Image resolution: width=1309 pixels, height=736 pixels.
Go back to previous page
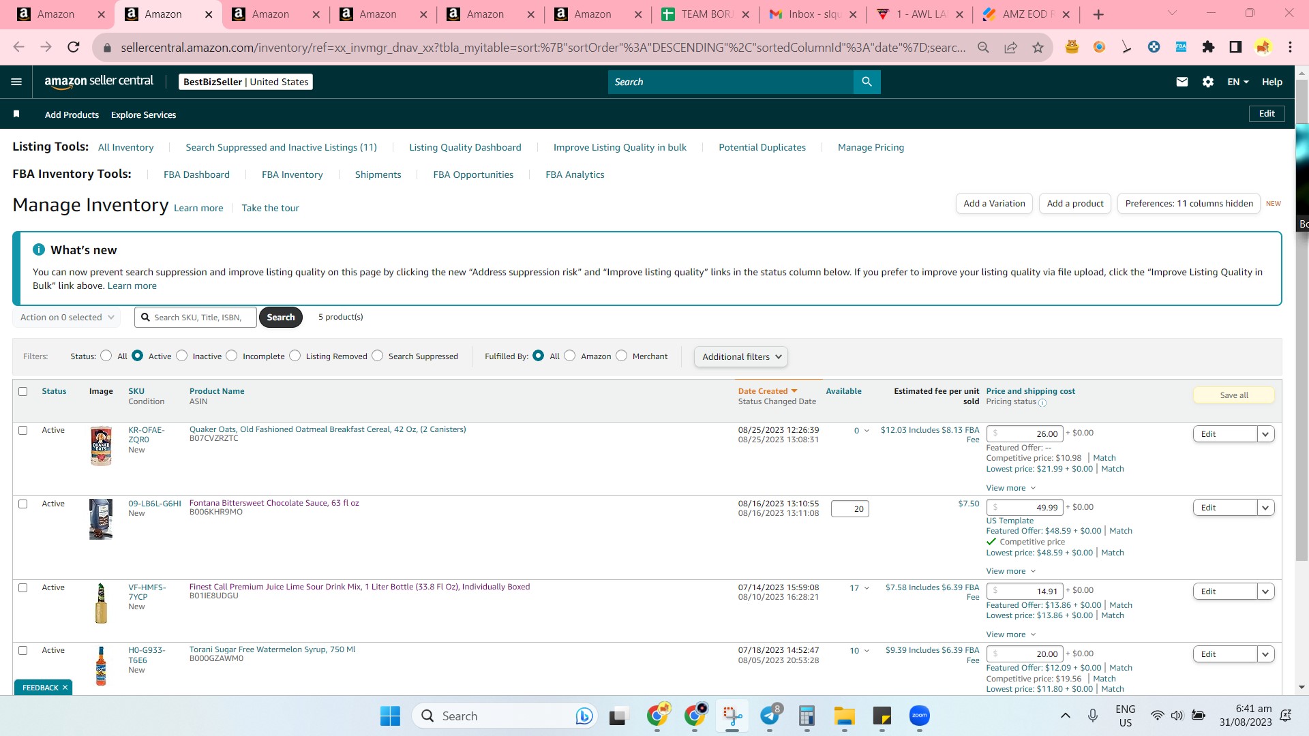point(18,47)
